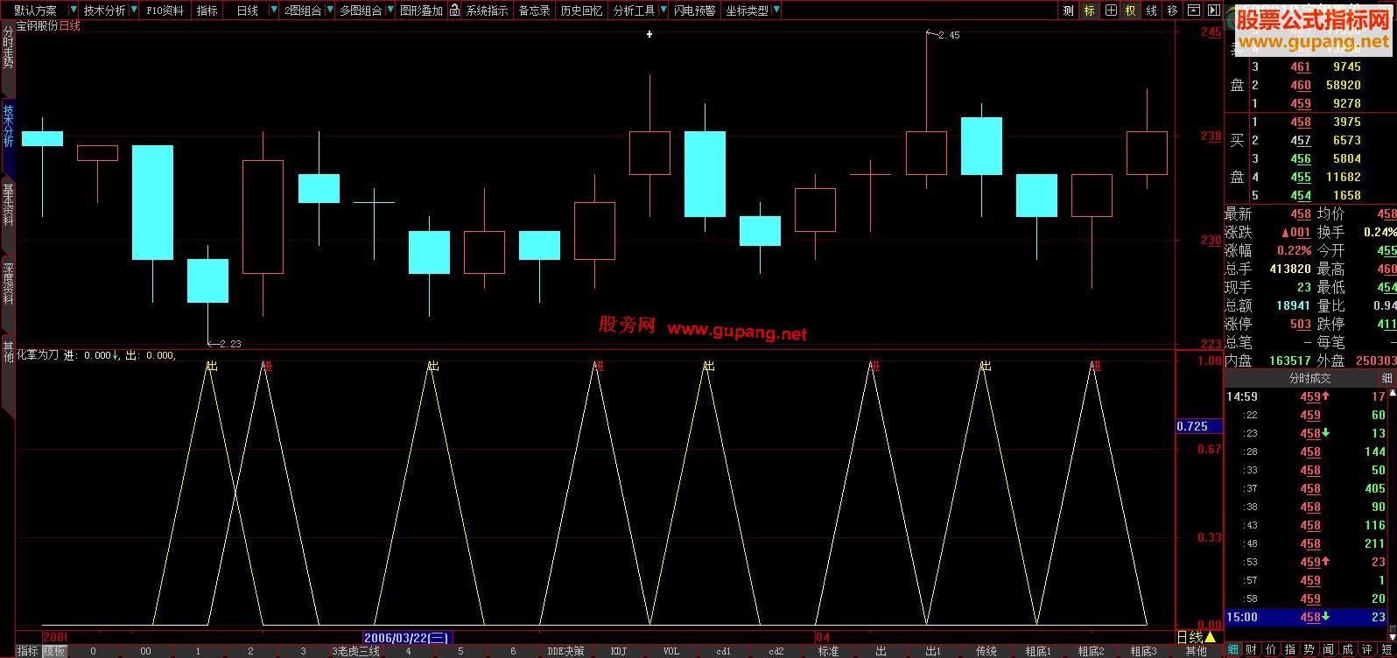
Task: Choose the 粗底1 indicator tab
Action: point(1039,651)
